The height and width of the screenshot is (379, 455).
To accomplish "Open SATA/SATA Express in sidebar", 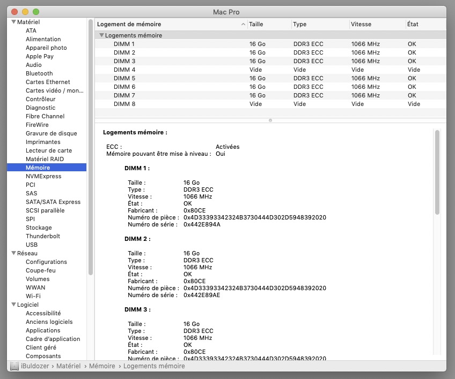I will point(53,202).
